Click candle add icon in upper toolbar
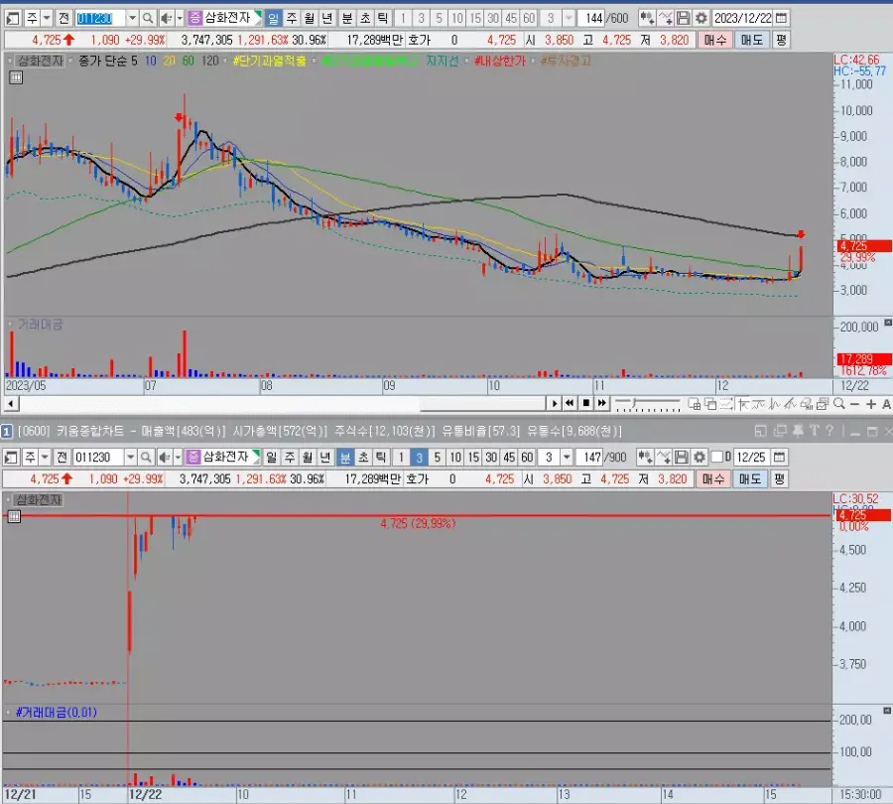Screen dimensions: 893x804 click(x=646, y=18)
